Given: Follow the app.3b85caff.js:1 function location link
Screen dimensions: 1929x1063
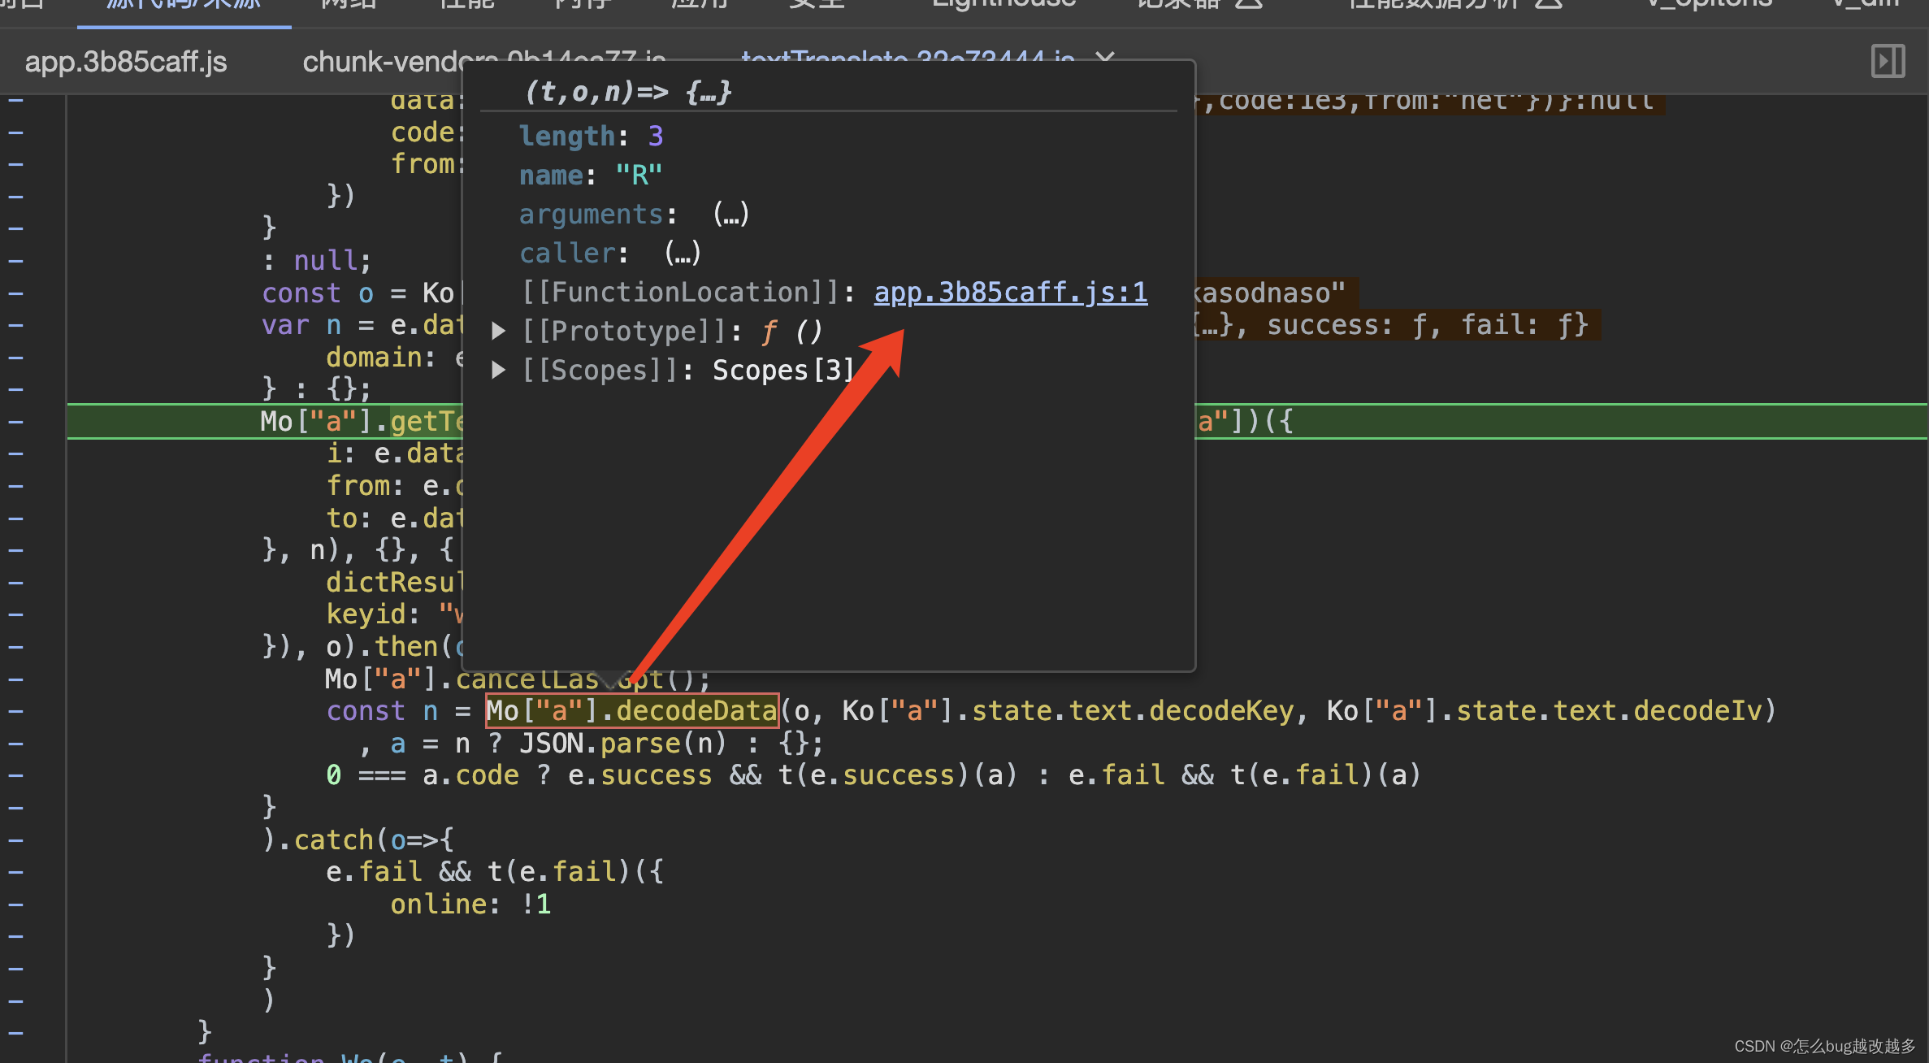Looking at the screenshot, I should point(1010,293).
